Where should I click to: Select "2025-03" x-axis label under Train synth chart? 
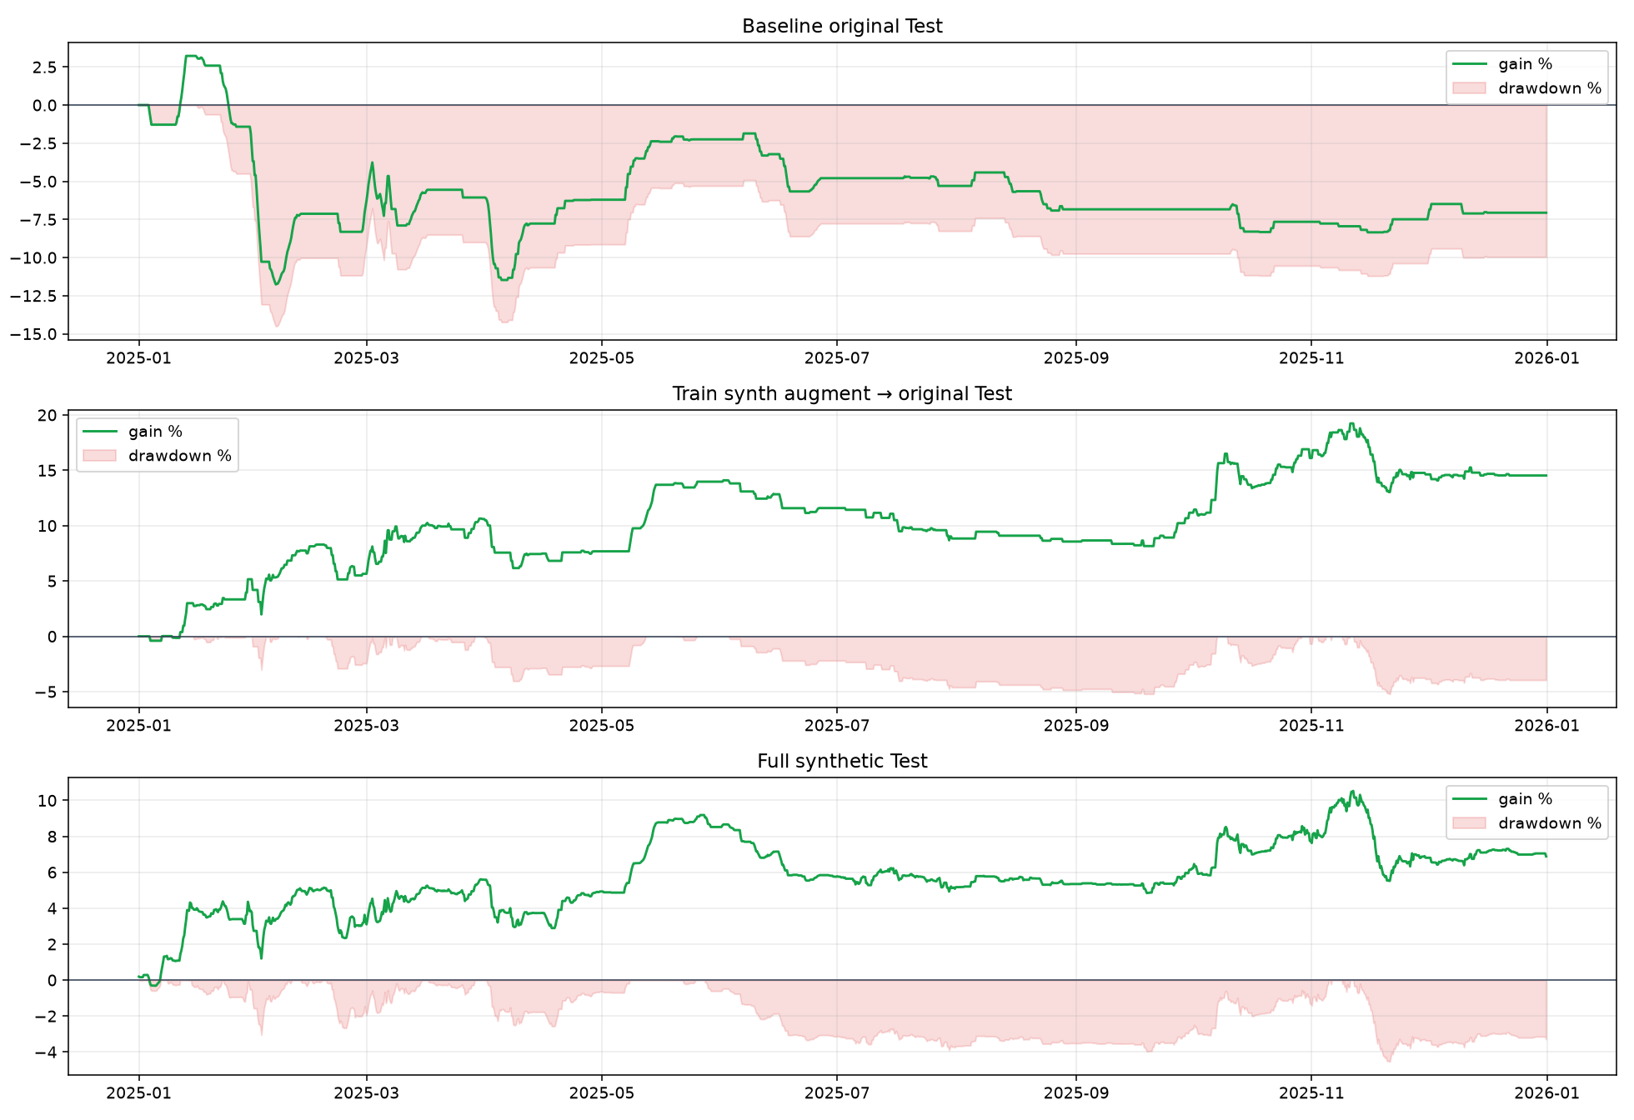366,726
